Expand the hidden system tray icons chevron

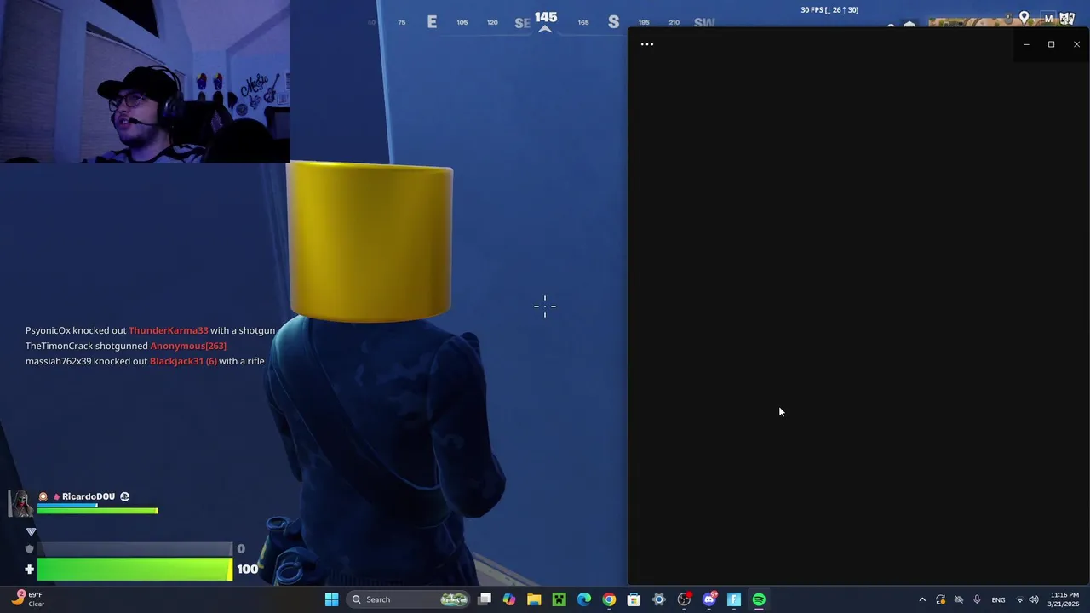pos(922,599)
